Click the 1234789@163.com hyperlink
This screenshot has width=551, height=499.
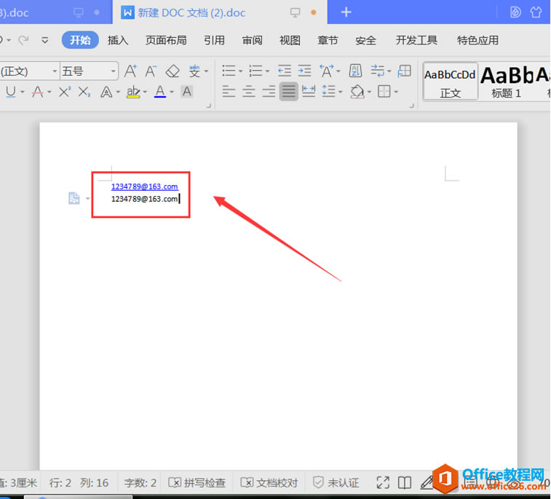144,186
